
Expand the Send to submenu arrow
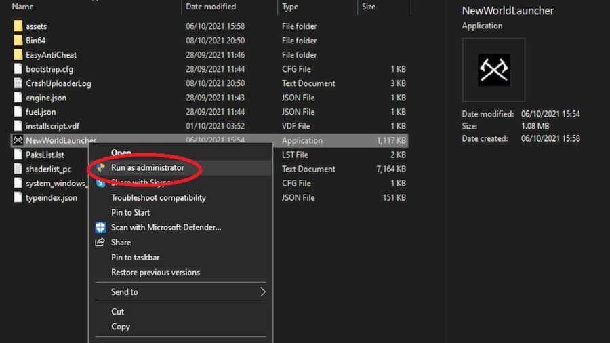pos(262,291)
